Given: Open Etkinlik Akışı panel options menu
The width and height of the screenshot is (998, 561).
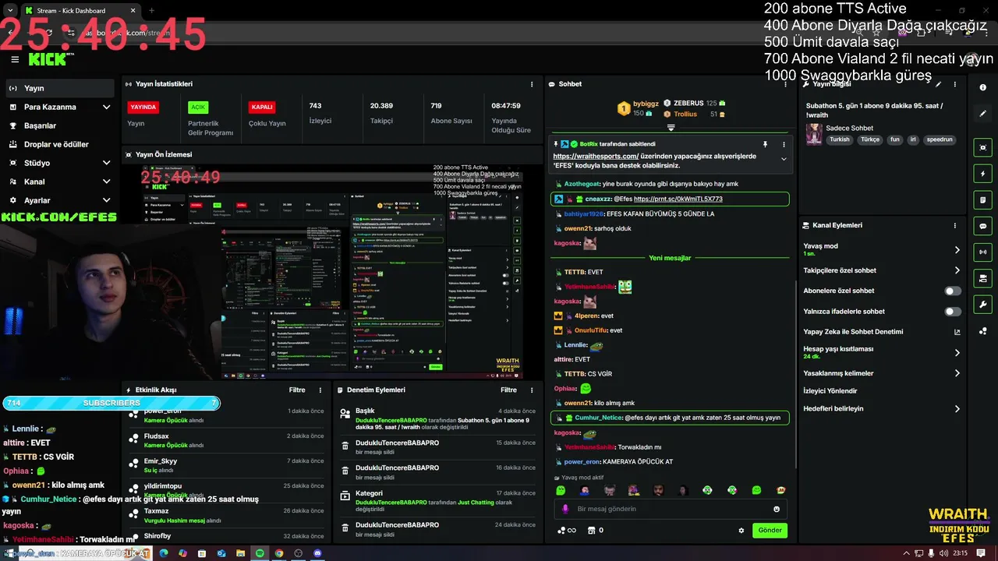Looking at the screenshot, I should pos(320,390).
